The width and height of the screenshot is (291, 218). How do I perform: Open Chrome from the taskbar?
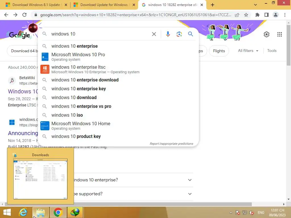[58, 212]
